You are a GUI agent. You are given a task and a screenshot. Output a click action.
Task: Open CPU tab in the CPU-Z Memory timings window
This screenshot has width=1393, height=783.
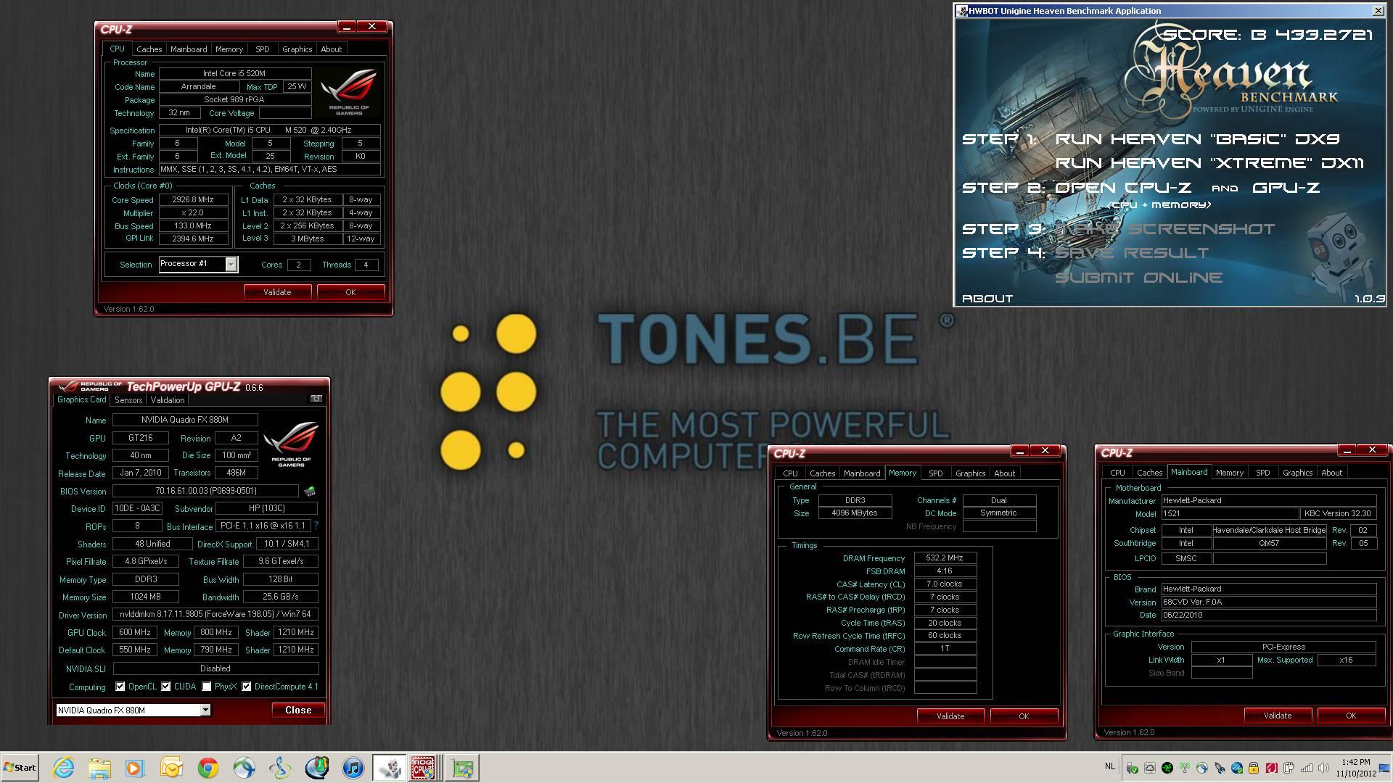click(x=791, y=473)
